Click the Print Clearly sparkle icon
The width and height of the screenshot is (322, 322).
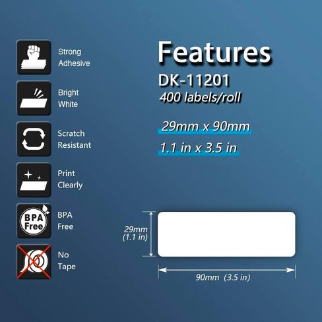click(x=34, y=180)
